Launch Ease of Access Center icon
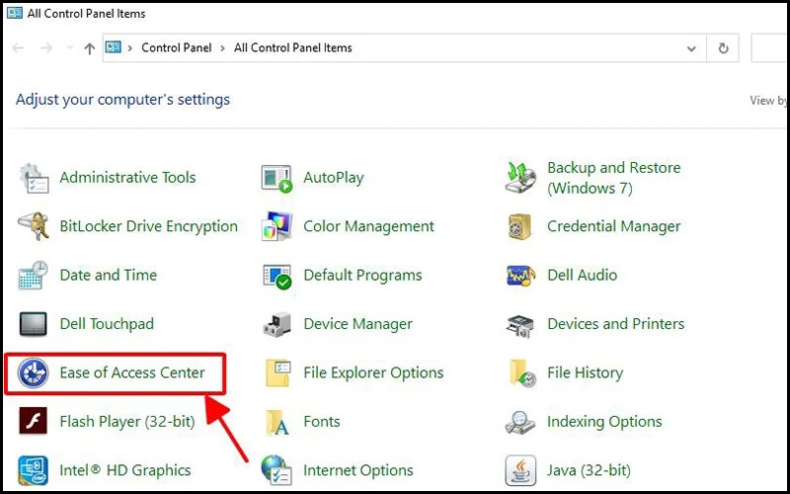 tap(34, 373)
